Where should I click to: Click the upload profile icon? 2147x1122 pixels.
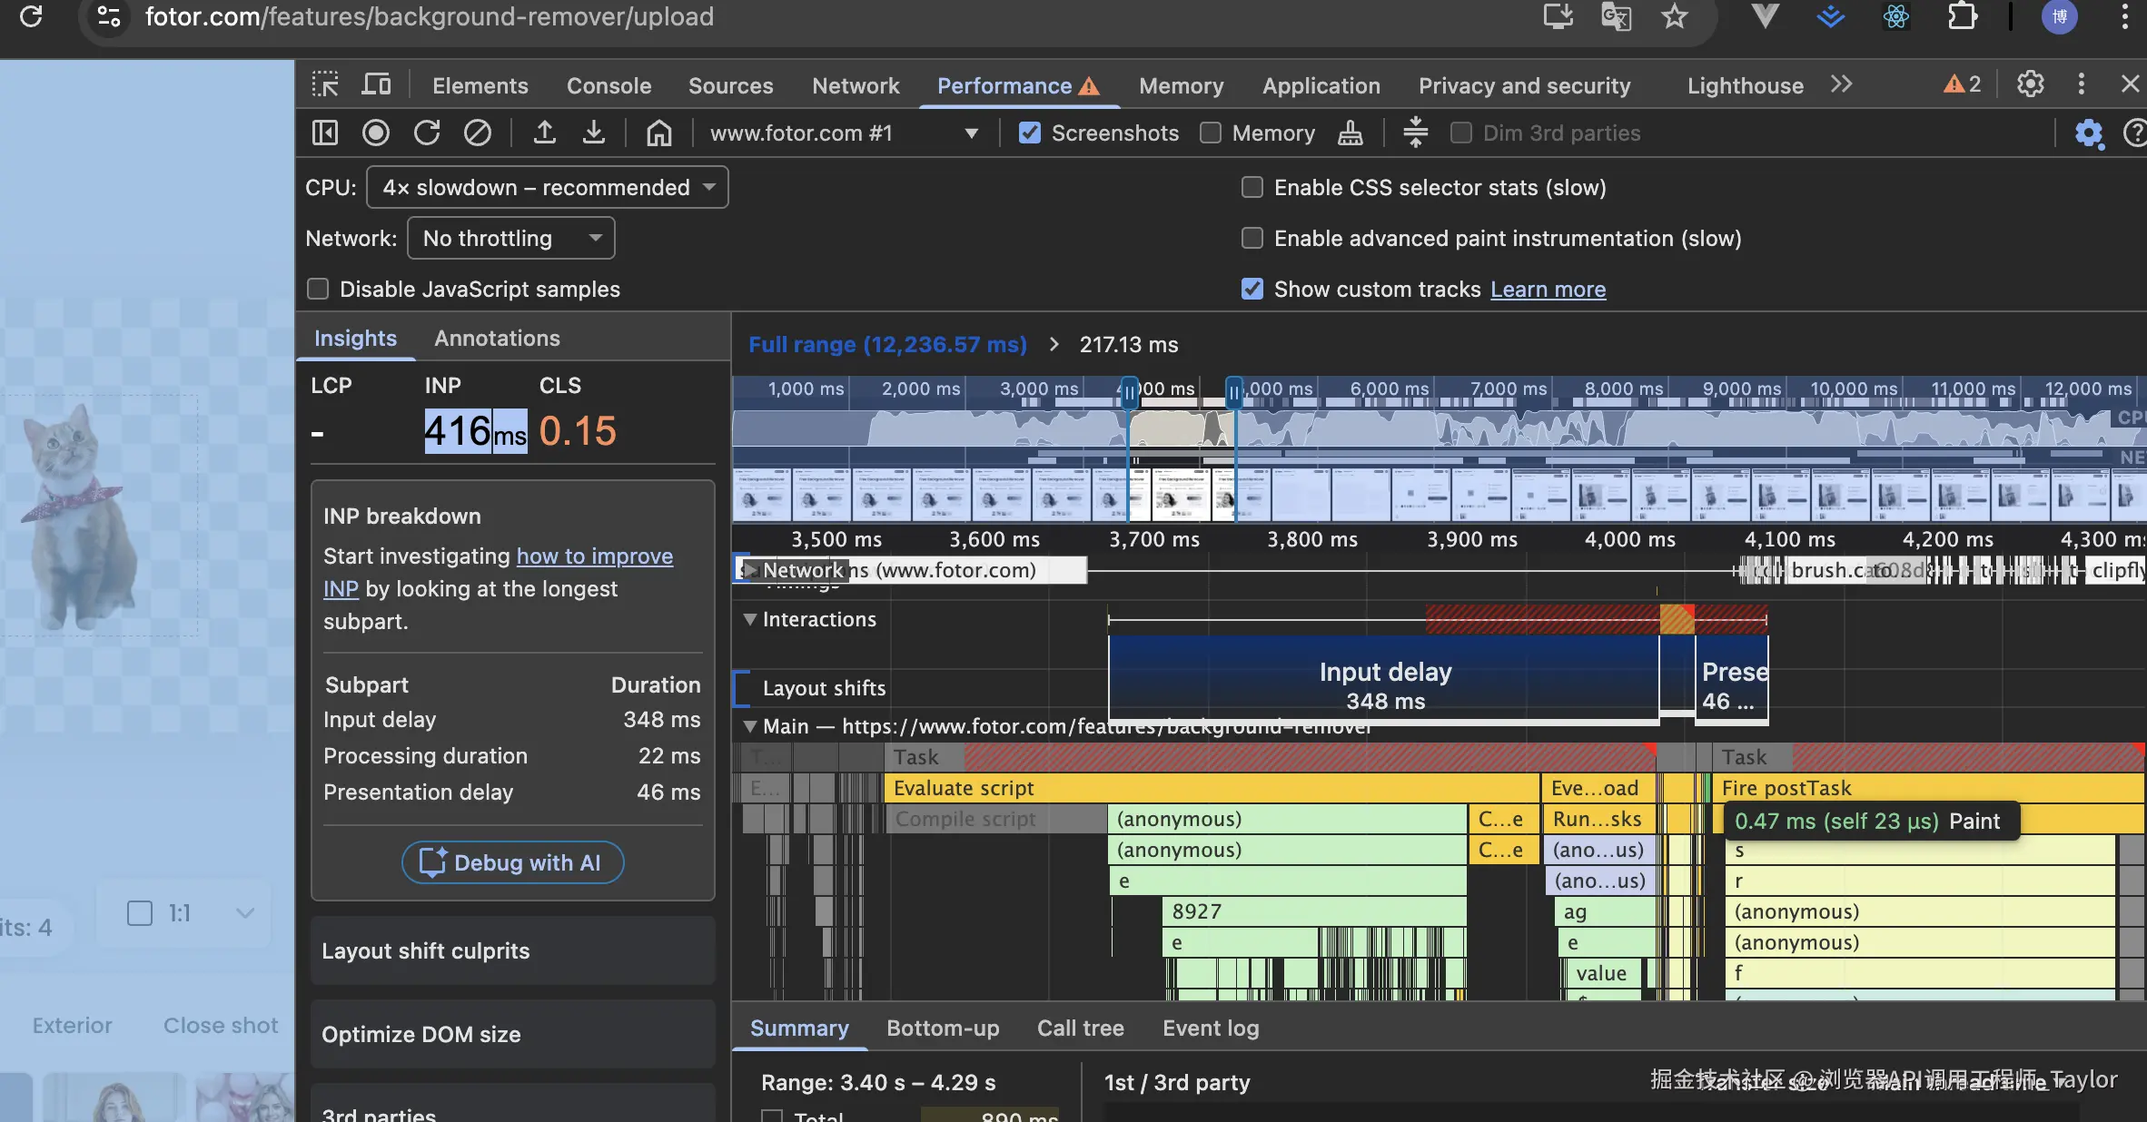coord(544,133)
